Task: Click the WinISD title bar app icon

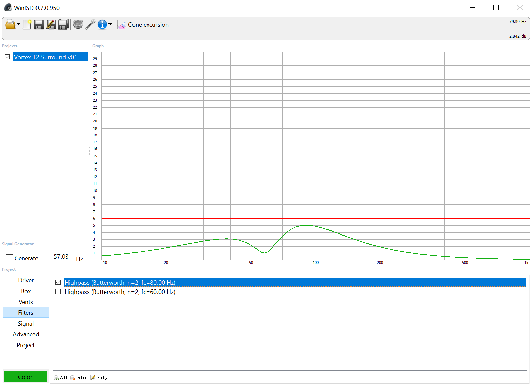Action: point(8,8)
